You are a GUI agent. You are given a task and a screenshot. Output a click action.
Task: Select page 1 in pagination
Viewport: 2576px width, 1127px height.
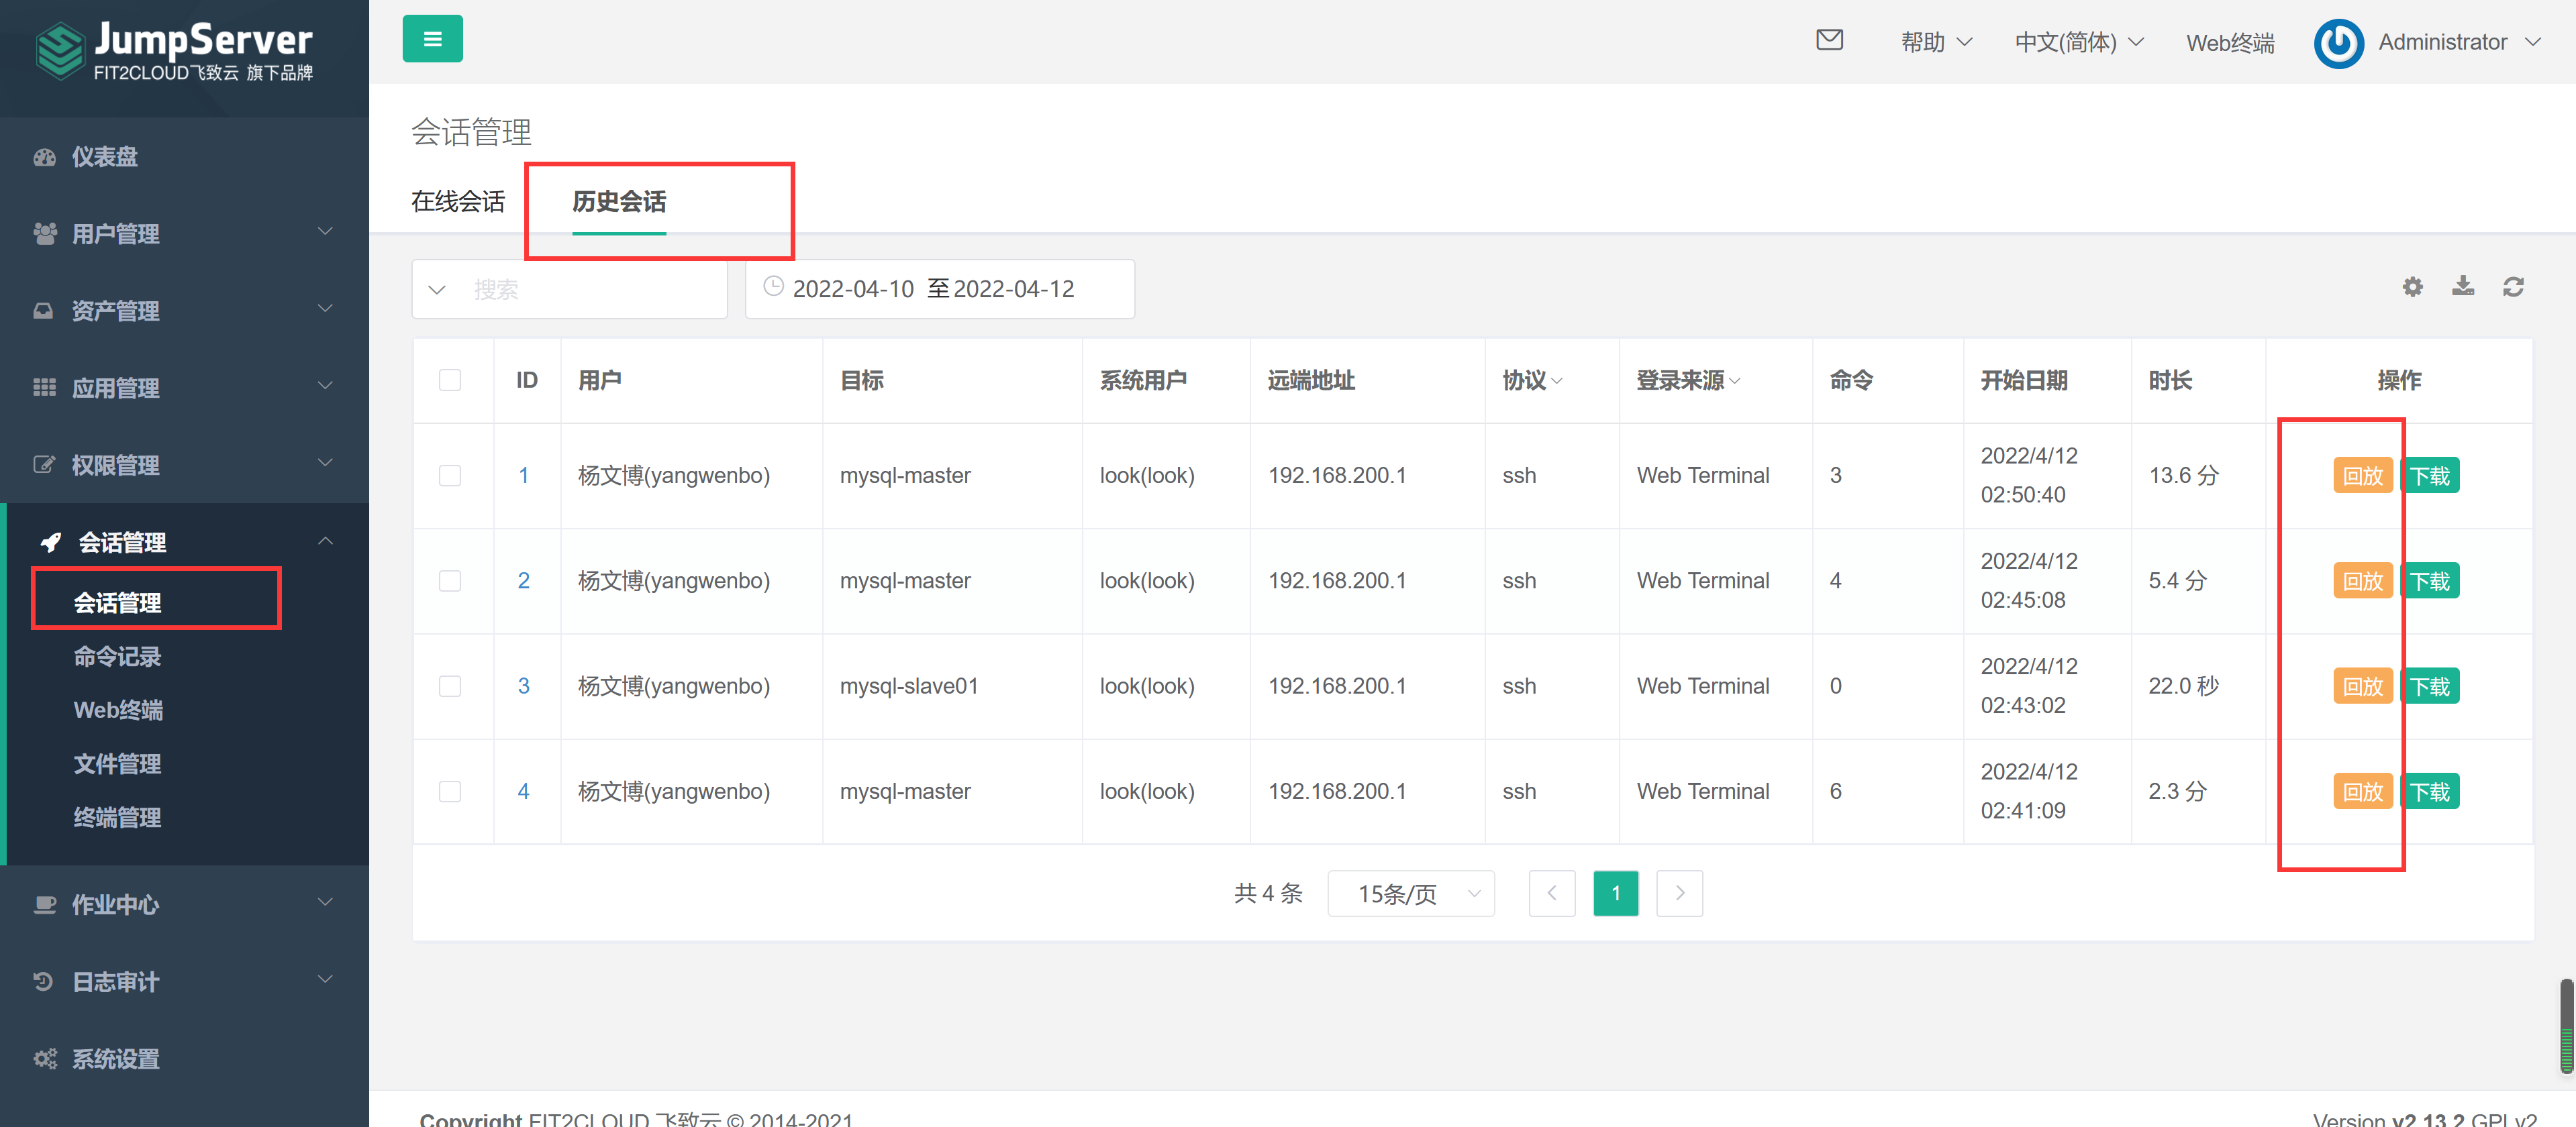coord(1615,893)
